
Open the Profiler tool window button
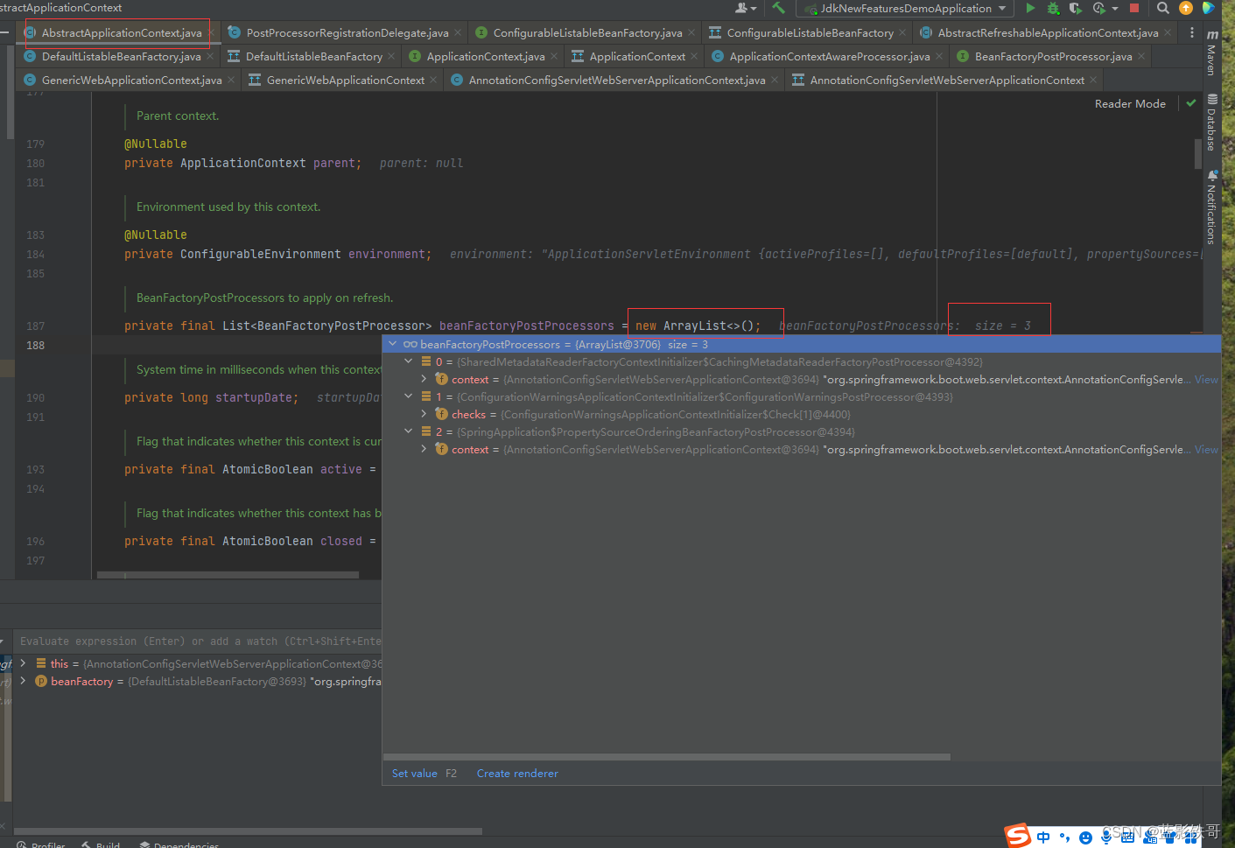click(40, 844)
